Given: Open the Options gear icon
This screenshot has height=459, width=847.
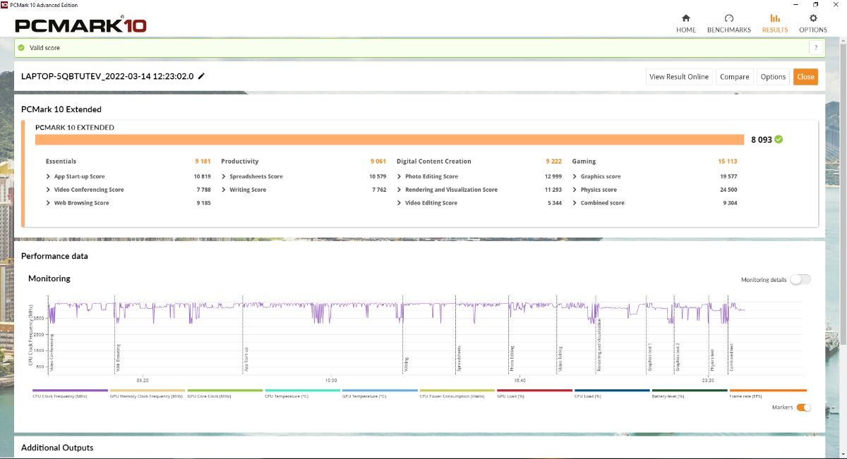Looking at the screenshot, I should 813,18.
